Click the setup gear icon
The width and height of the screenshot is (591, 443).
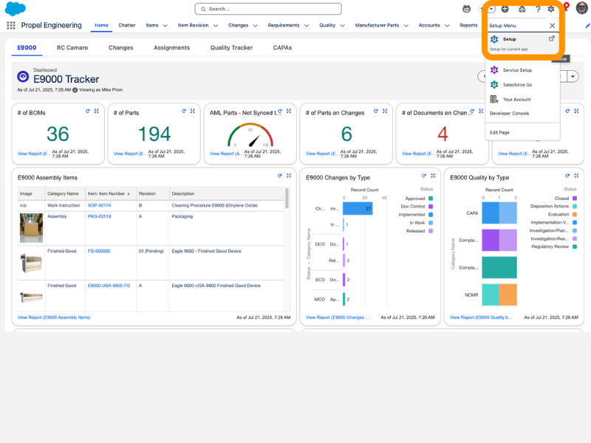(x=551, y=9)
